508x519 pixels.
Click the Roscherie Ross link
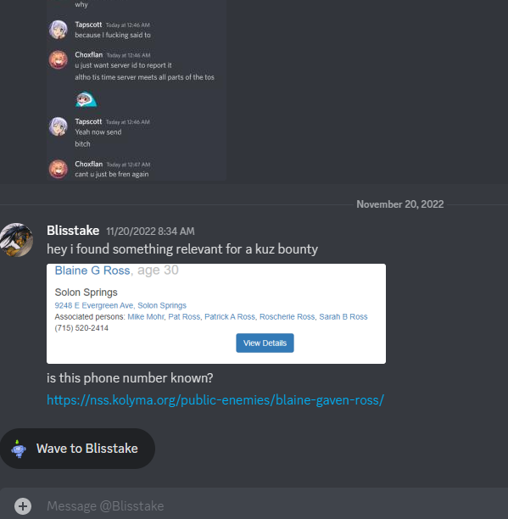click(x=287, y=317)
